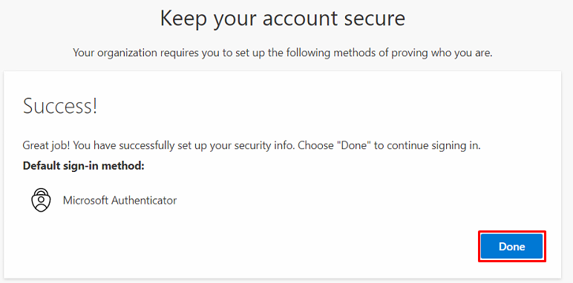Click the phrase continue signing in
This screenshot has width=573, height=283.
433,146
